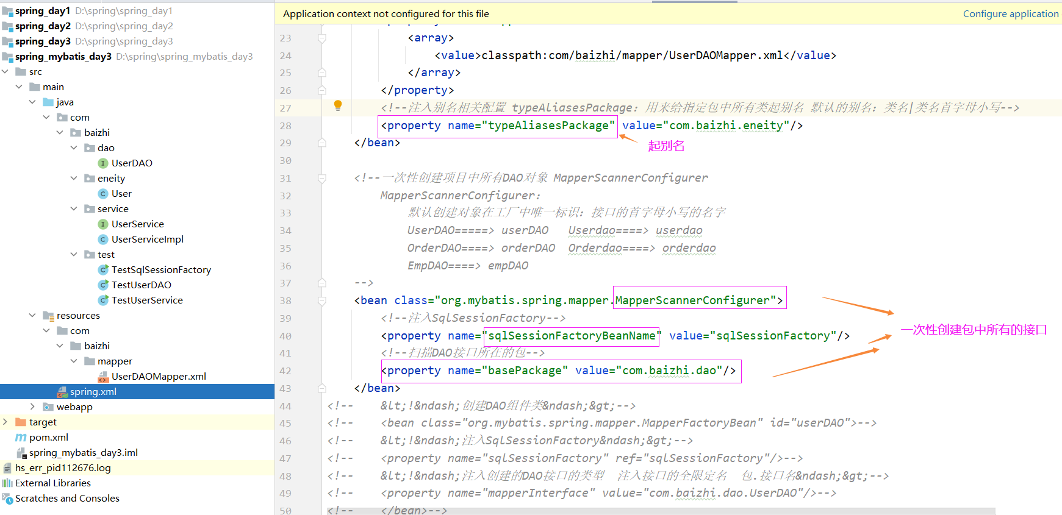This screenshot has height=515, width=1062.
Task: Click the webapp folder icon
Action: 48,407
